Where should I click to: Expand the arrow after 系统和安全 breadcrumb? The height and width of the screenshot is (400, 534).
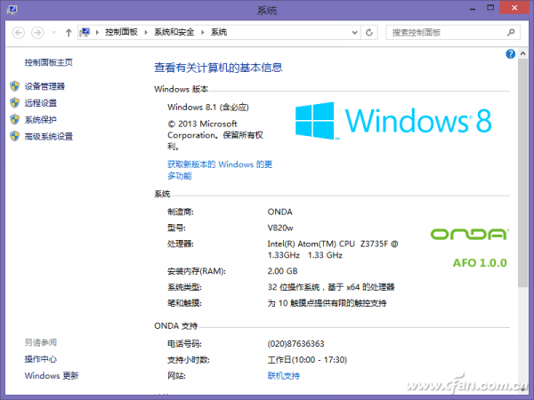[203, 33]
